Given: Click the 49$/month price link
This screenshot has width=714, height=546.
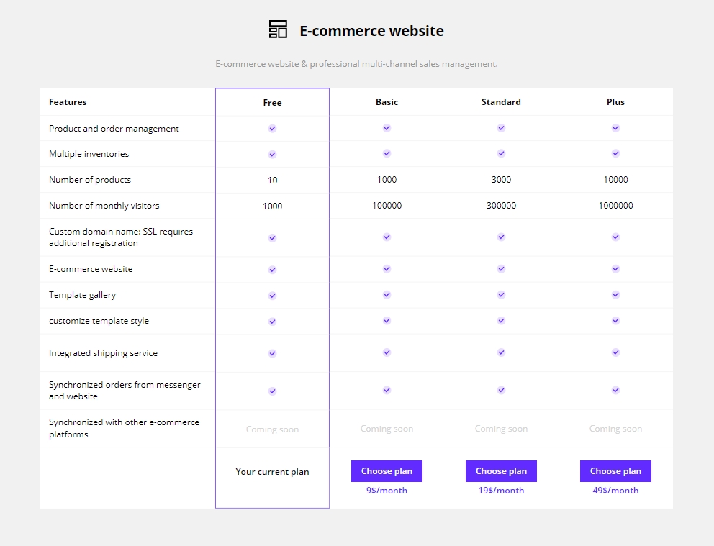Looking at the screenshot, I should pos(615,491).
